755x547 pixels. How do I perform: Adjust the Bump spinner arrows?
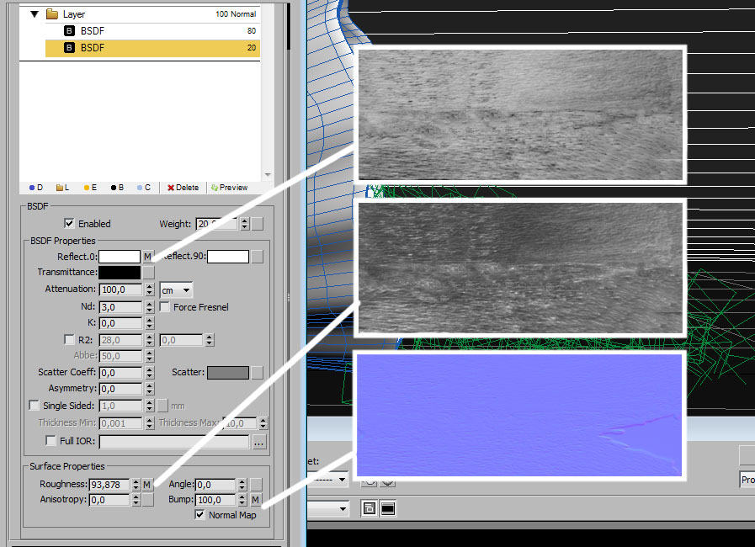click(x=242, y=500)
